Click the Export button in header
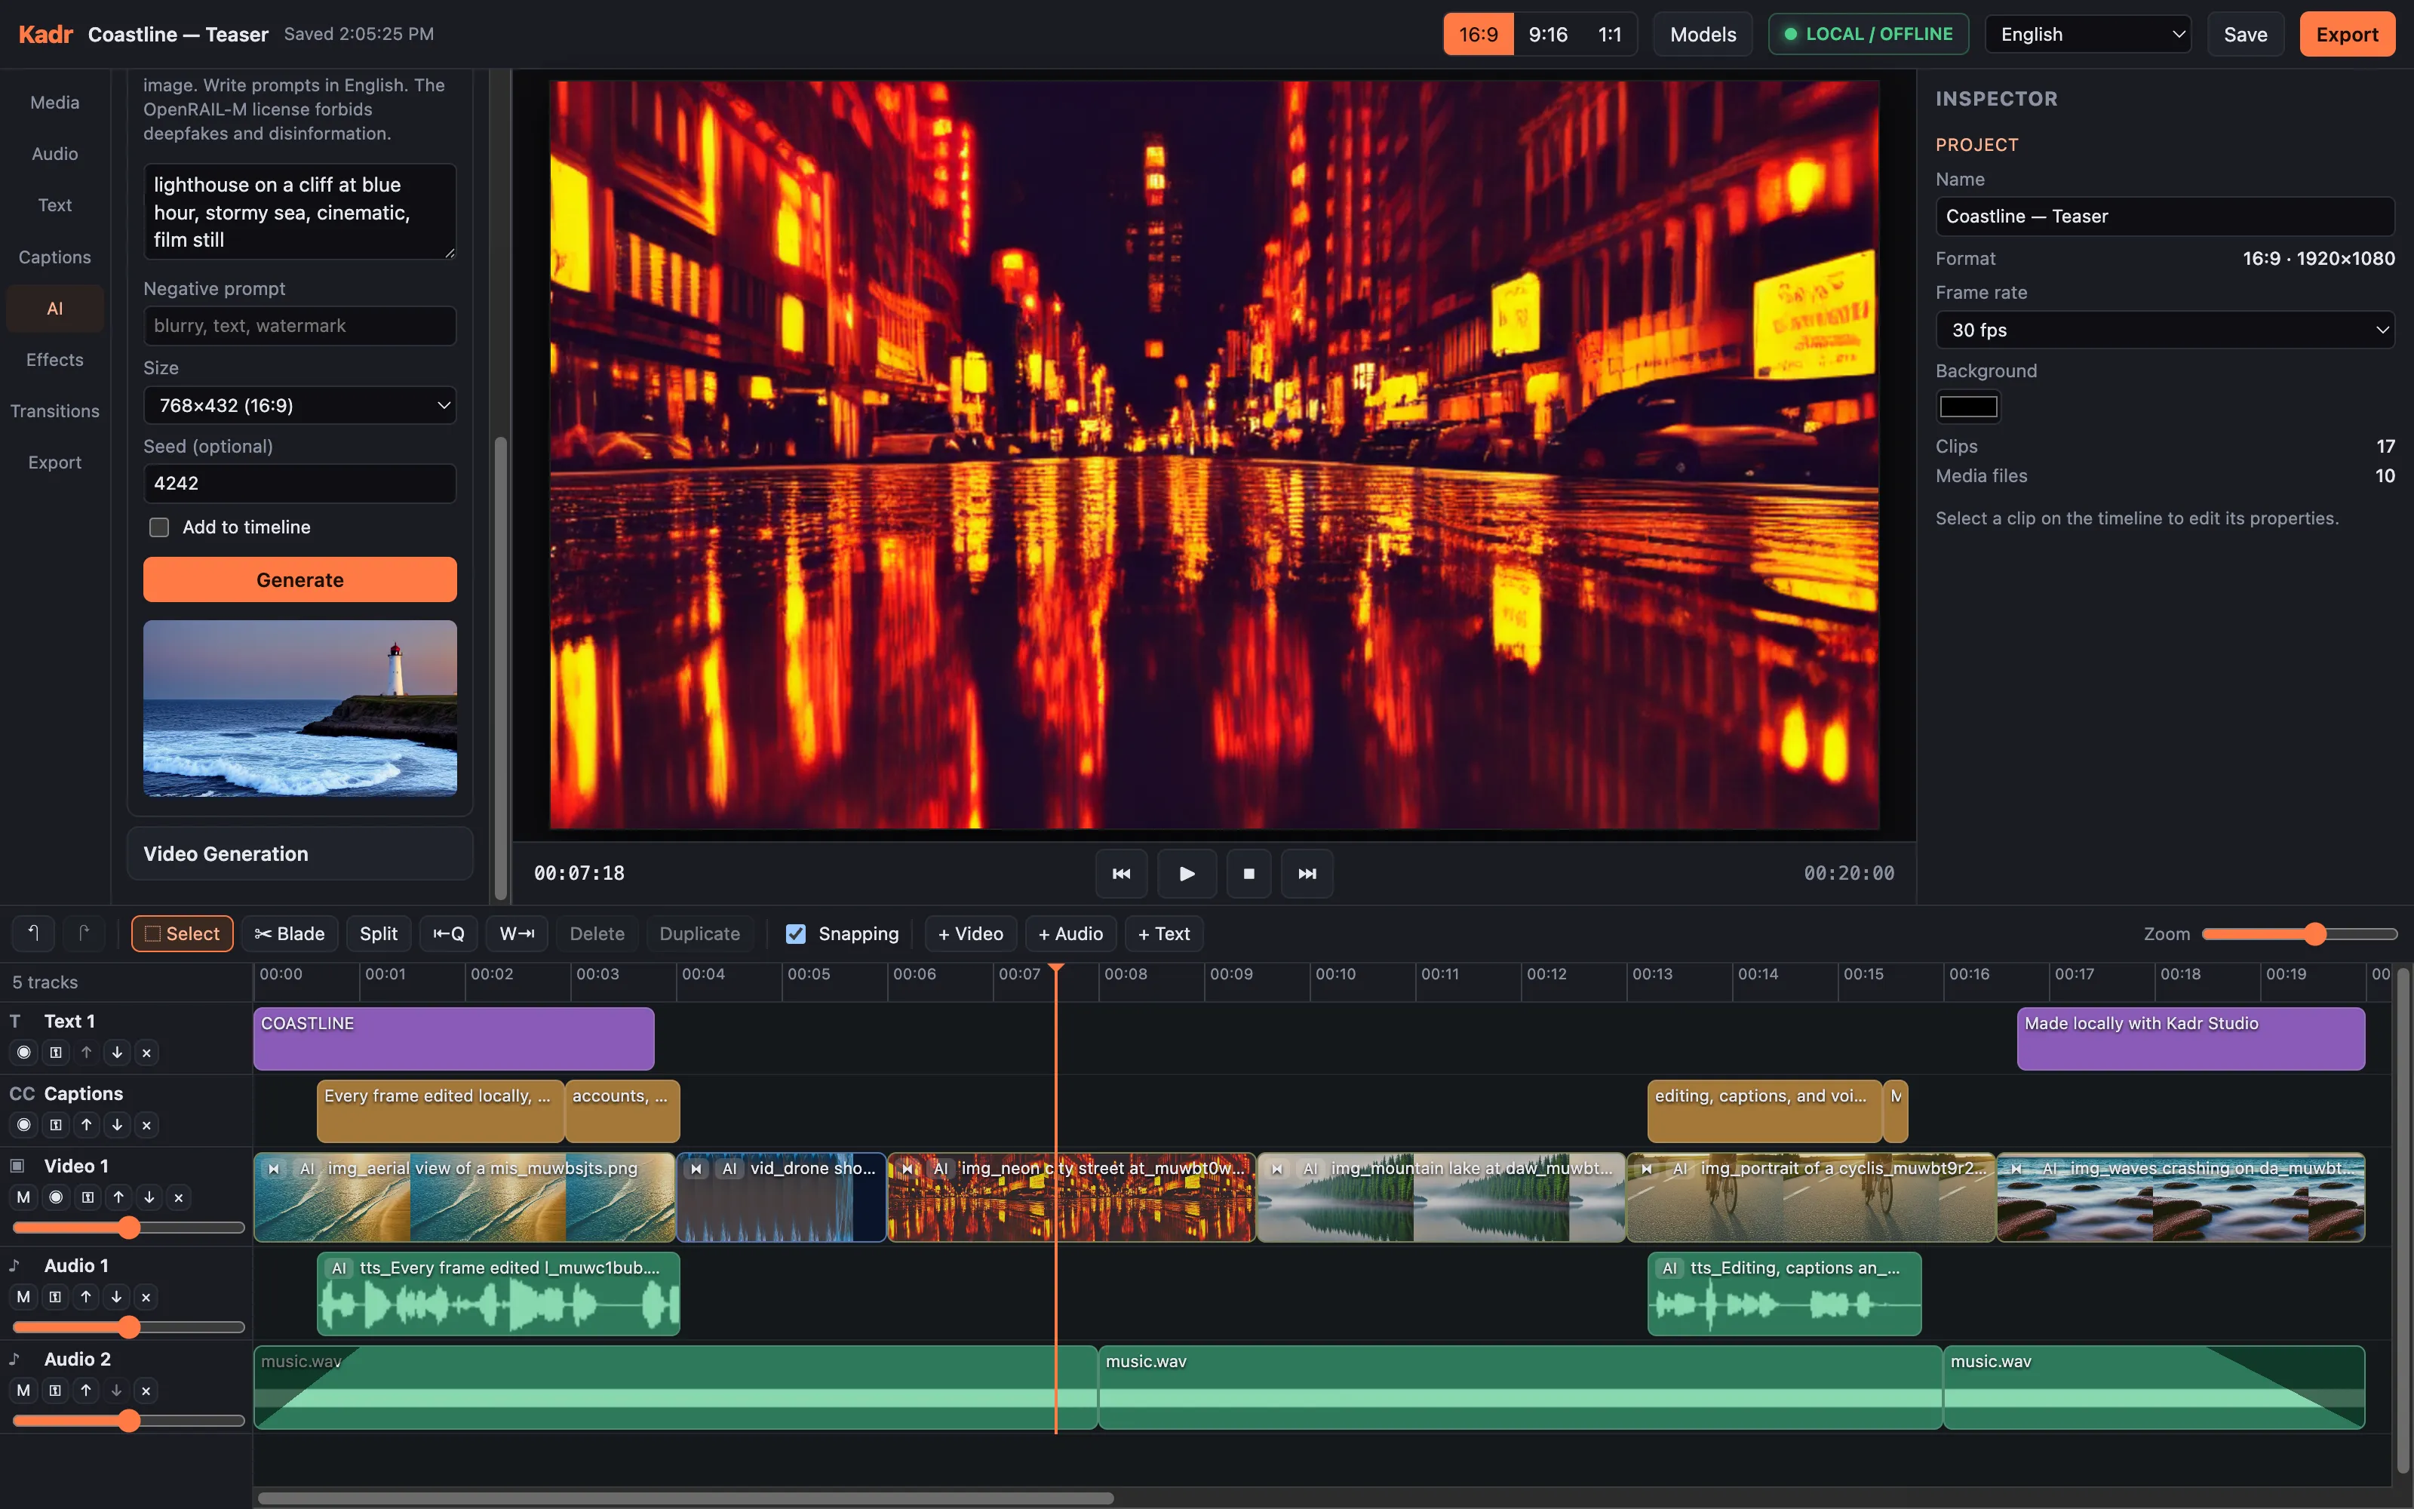The height and width of the screenshot is (1509, 2414). tap(2347, 34)
